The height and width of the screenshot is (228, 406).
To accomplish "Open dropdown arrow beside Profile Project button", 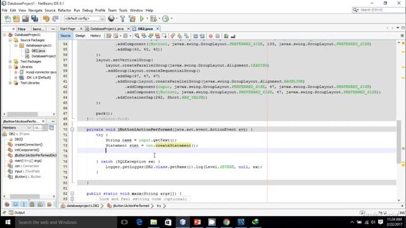I will pyautogui.click(x=171, y=18).
